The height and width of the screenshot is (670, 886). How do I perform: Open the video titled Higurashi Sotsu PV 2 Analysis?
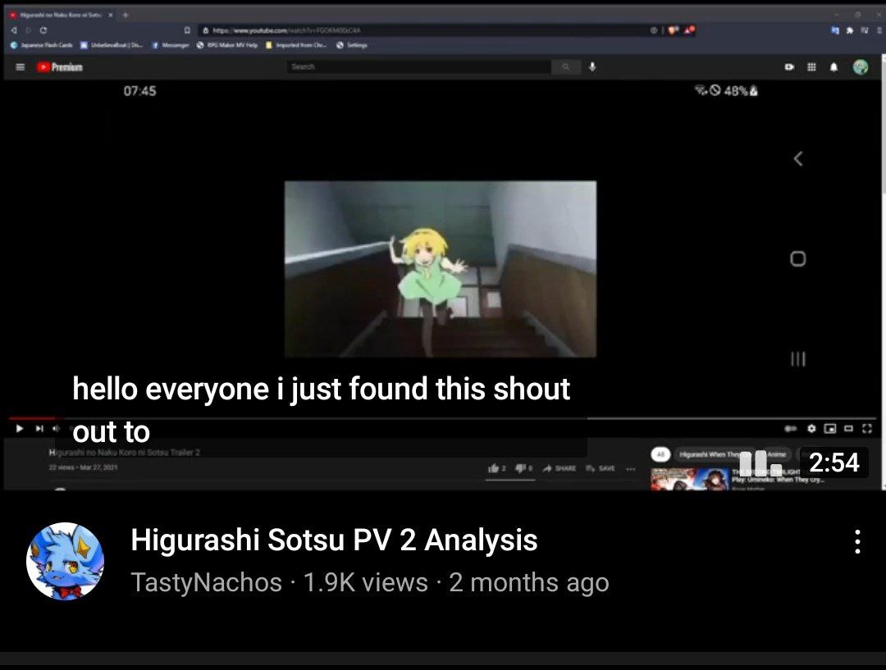click(x=334, y=540)
